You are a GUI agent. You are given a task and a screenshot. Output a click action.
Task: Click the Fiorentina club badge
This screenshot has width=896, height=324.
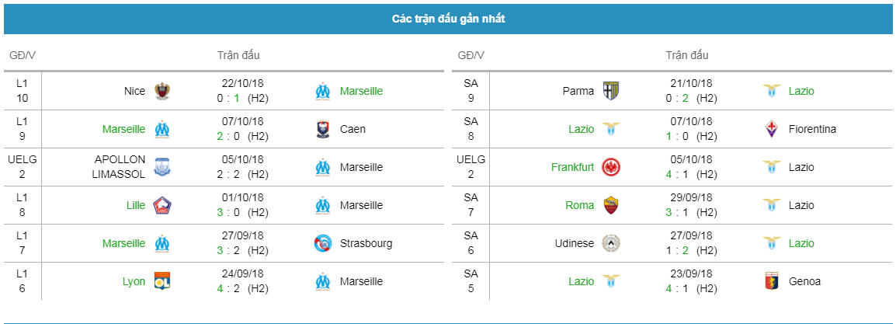[772, 129]
